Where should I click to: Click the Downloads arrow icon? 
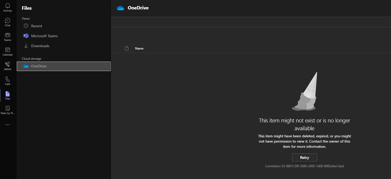(x=26, y=46)
